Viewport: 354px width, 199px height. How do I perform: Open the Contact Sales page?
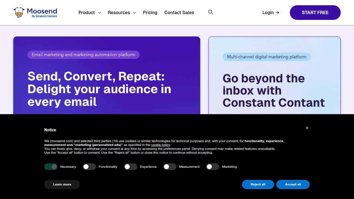tap(179, 12)
